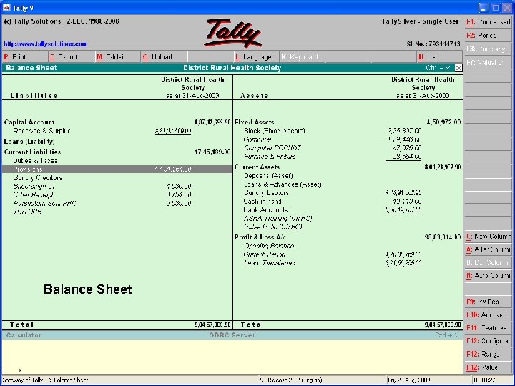This screenshot has height=386, width=515.
Task: Select the Deposits (Asset) row
Action: [x=348, y=176]
